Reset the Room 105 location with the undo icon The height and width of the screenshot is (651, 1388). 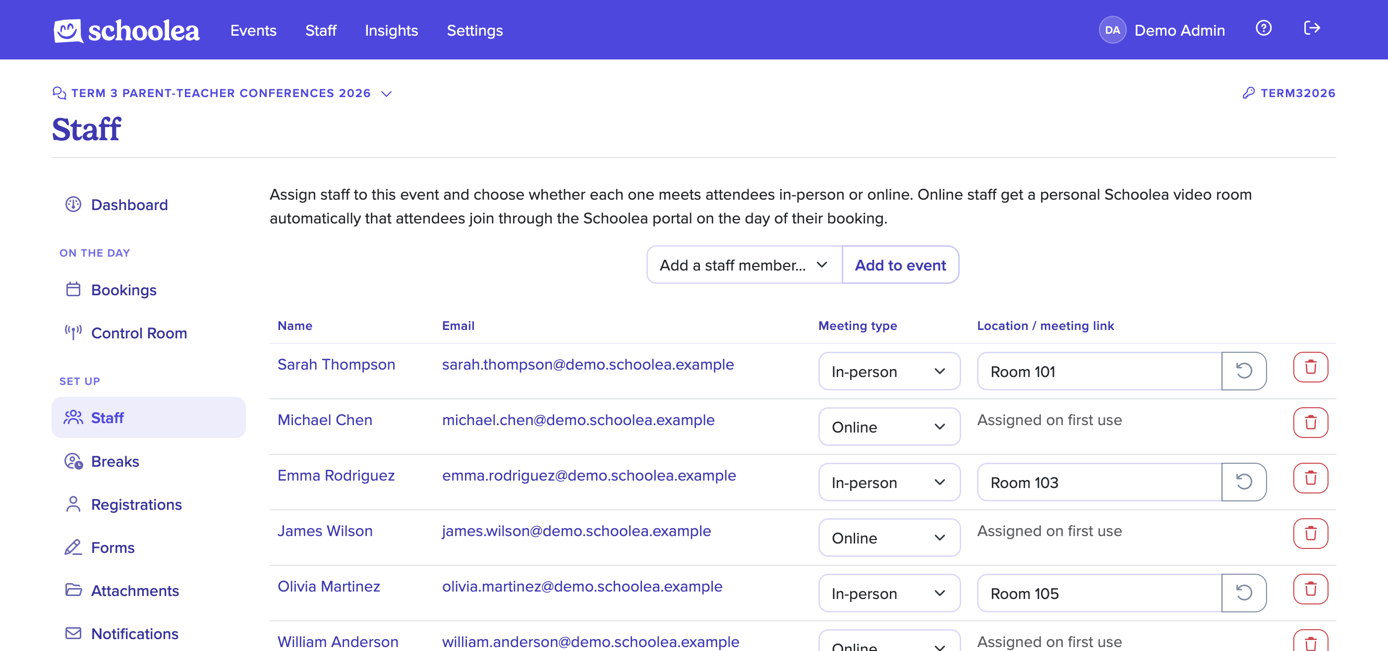tap(1244, 593)
